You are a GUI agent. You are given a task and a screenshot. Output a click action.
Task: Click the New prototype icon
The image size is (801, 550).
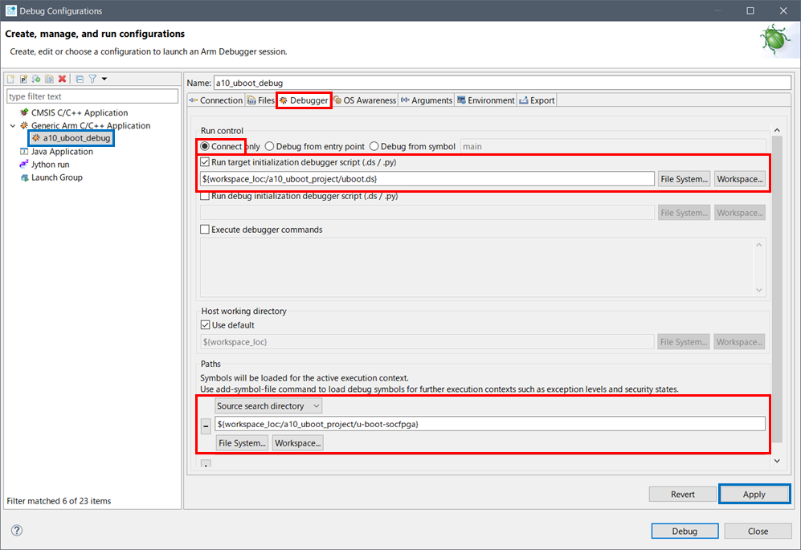tap(24, 79)
